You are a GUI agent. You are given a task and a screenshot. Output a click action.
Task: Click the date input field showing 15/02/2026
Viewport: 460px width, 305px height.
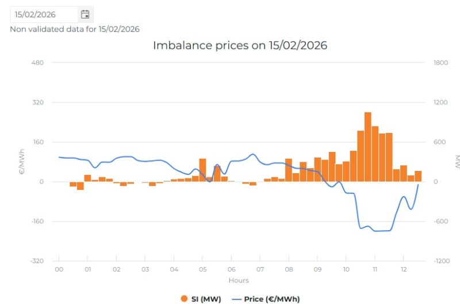click(44, 14)
